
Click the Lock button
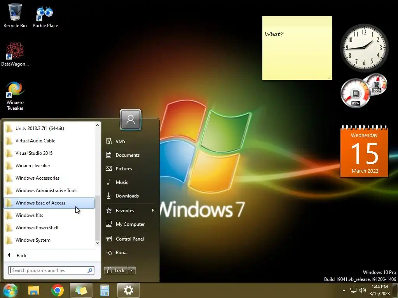[116, 270]
